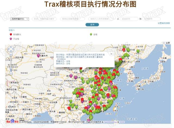Click the red 系统默认 legend marker

[11, 34]
